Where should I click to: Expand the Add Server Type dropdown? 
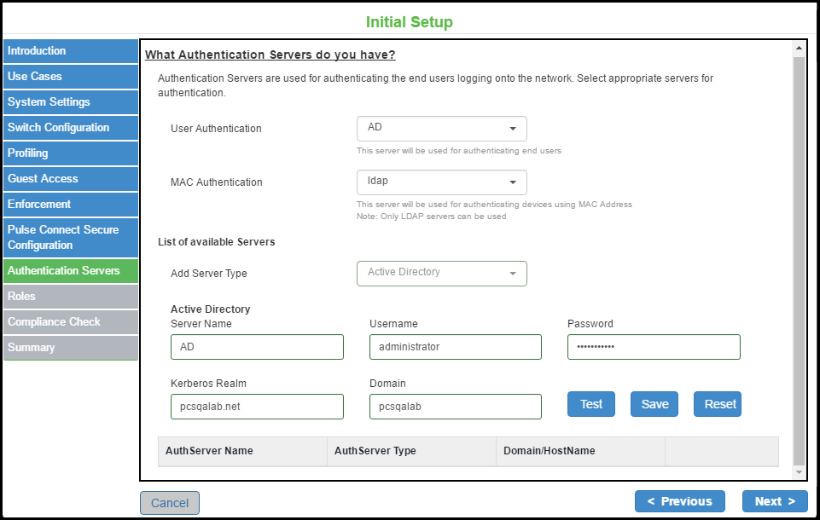tap(441, 274)
